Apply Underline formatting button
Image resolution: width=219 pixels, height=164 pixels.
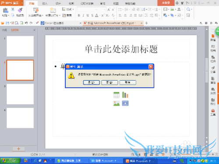(88, 15)
